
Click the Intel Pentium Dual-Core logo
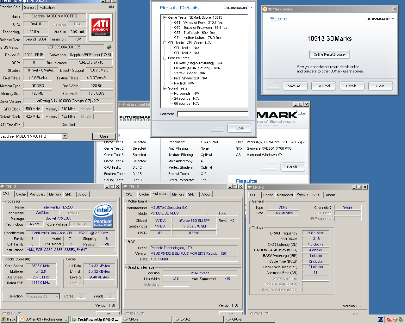[x=103, y=216]
